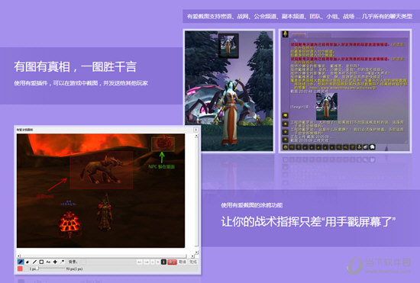Click the undo left-arrow button in editor

pos(140,262)
